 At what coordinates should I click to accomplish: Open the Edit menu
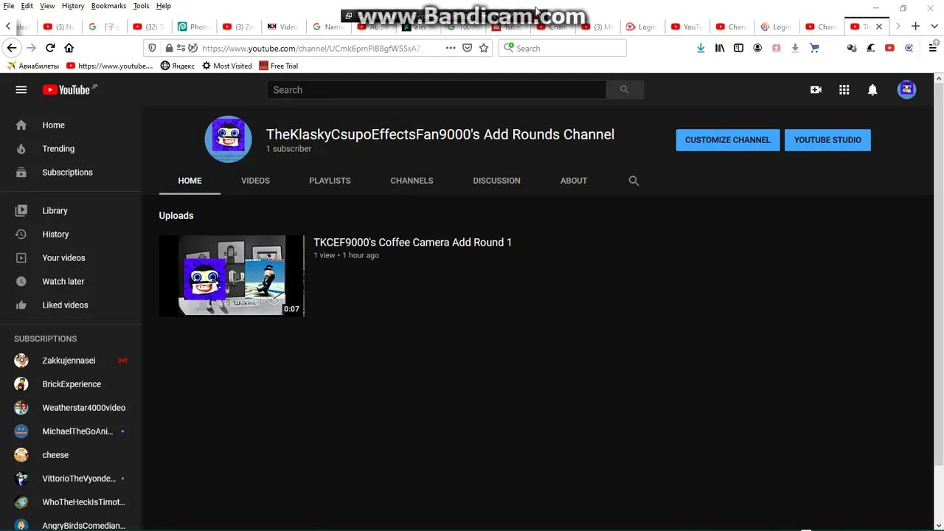(x=27, y=6)
